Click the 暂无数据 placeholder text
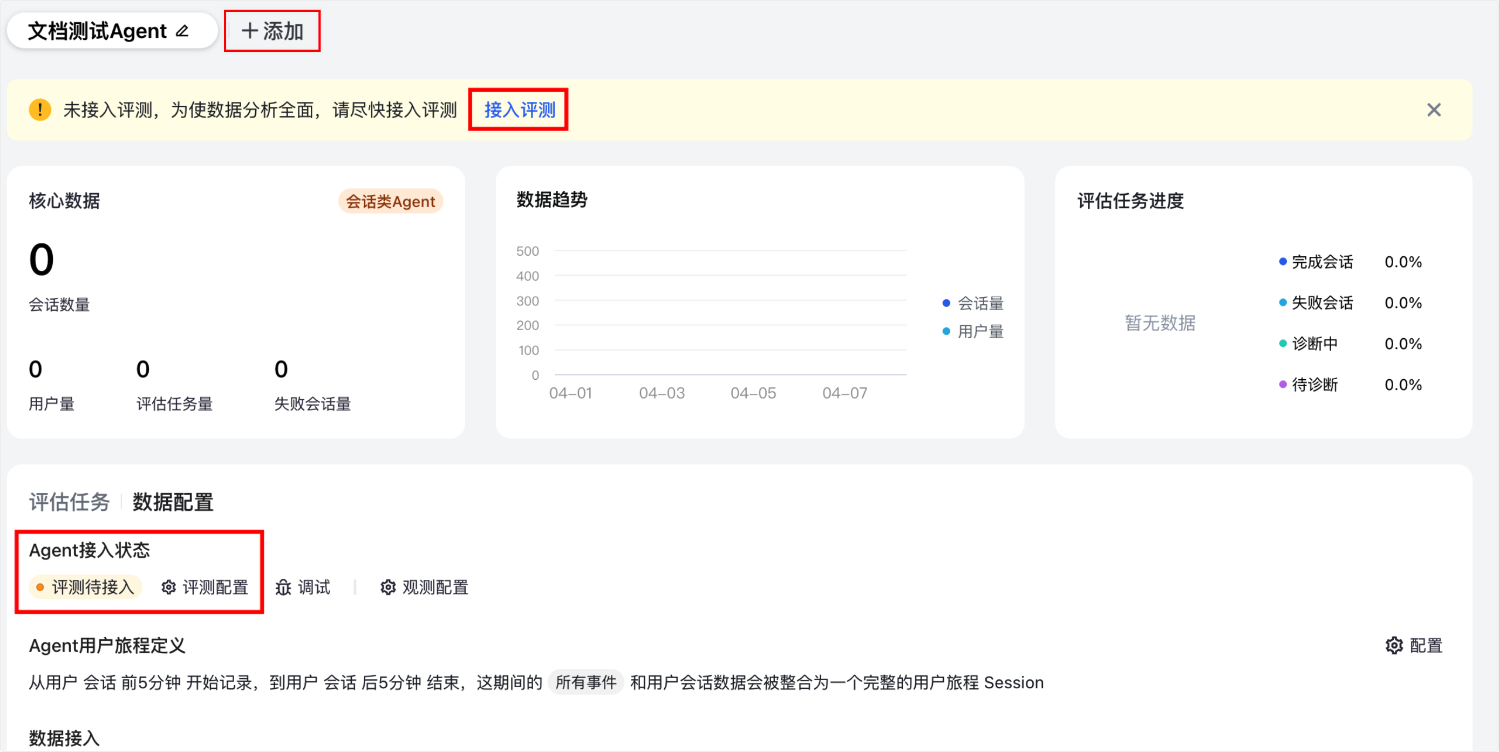 point(1160,323)
